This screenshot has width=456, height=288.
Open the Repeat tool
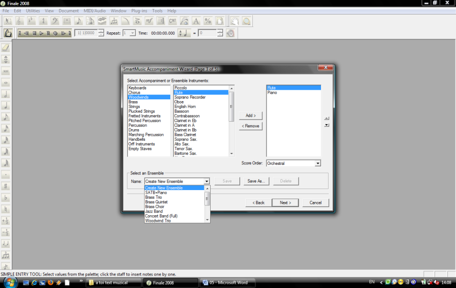(161, 21)
